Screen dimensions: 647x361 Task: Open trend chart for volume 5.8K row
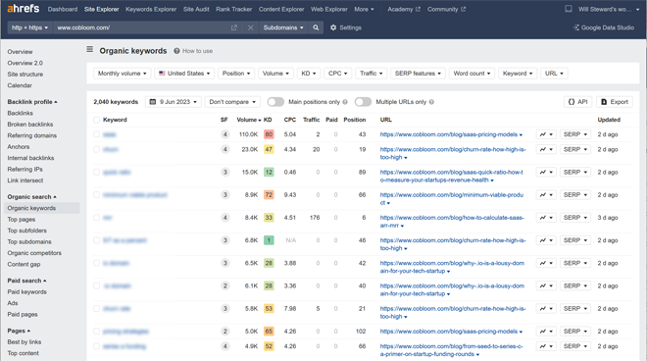click(546, 309)
